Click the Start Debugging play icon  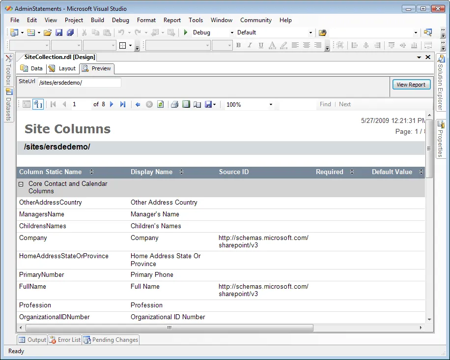click(186, 32)
